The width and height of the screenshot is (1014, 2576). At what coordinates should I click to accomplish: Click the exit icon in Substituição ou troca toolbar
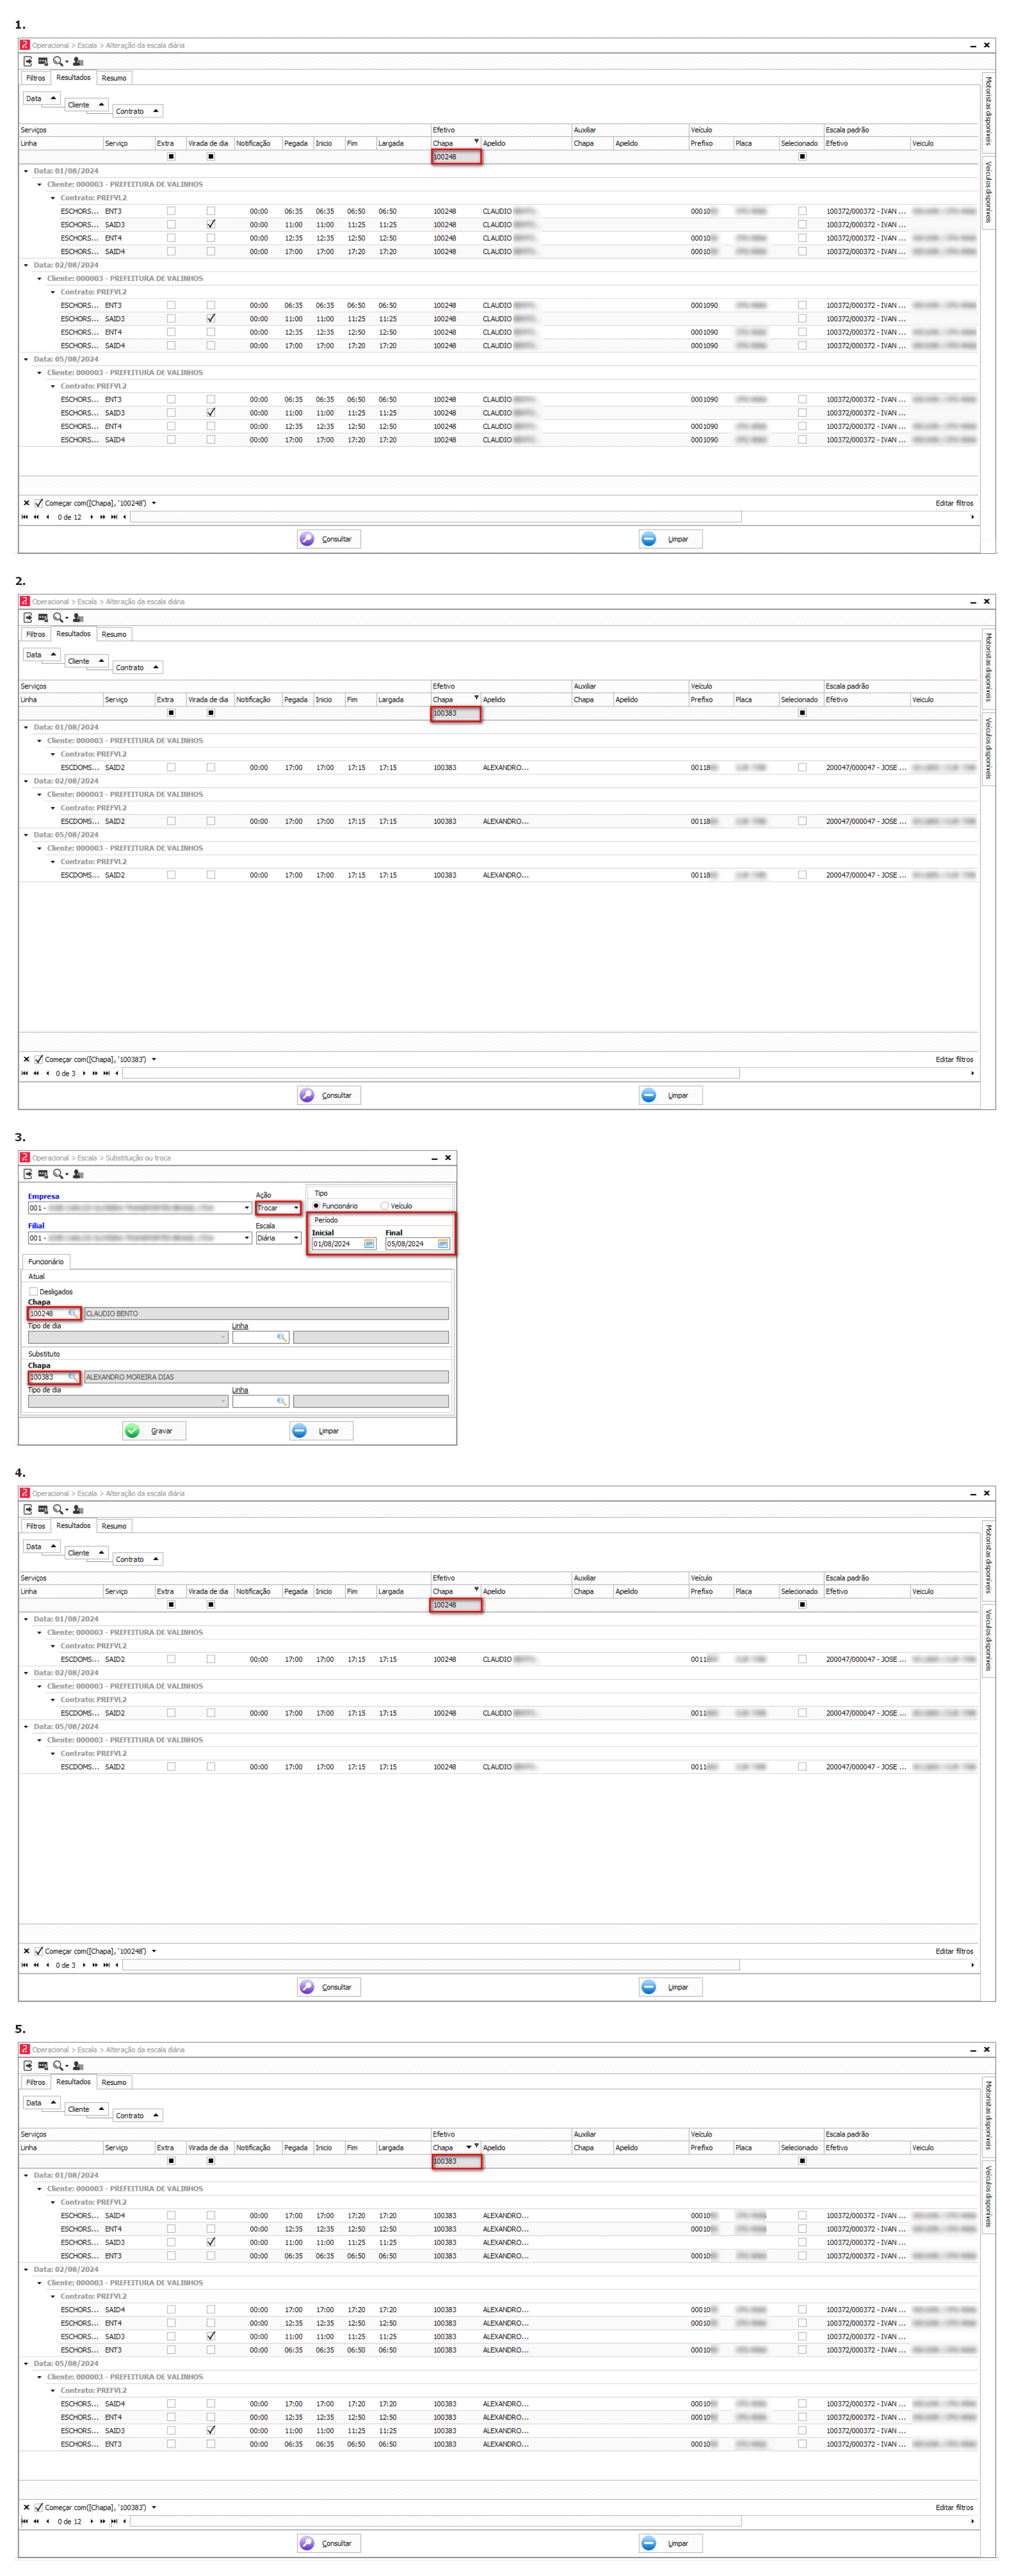pos(28,1174)
